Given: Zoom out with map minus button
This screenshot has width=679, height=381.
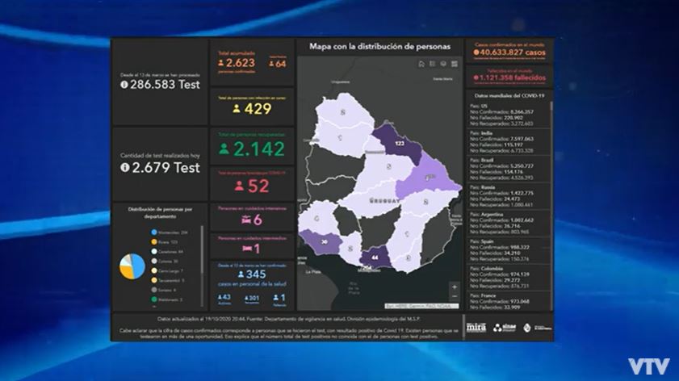Looking at the screenshot, I should (x=455, y=297).
